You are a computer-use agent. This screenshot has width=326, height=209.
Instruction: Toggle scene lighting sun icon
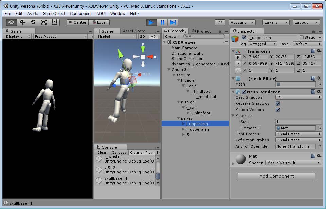point(153,36)
